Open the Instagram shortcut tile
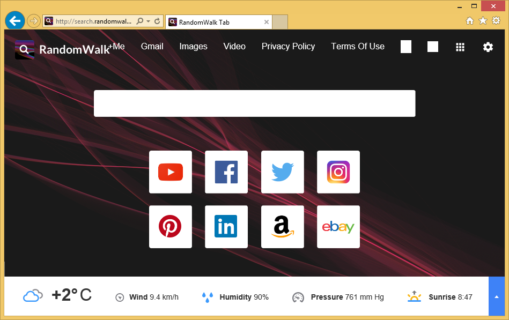Screen dimensions: 509x320 point(338,172)
